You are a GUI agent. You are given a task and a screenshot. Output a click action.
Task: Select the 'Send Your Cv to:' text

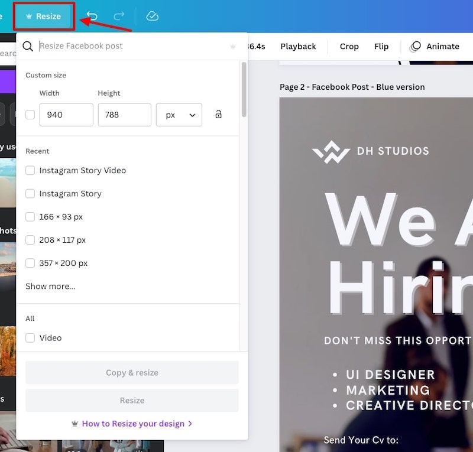pos(361,440)
